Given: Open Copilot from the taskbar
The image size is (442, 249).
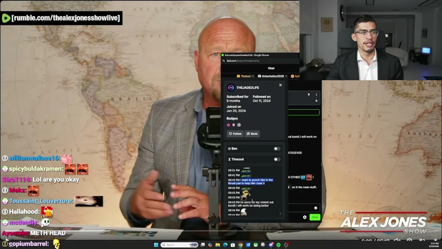Looking at the screenshot, I should (x=210, y=245).
